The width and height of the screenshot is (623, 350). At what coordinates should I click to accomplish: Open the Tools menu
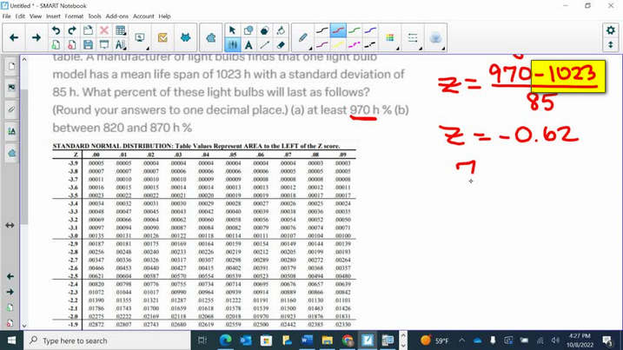coord(94,17)
